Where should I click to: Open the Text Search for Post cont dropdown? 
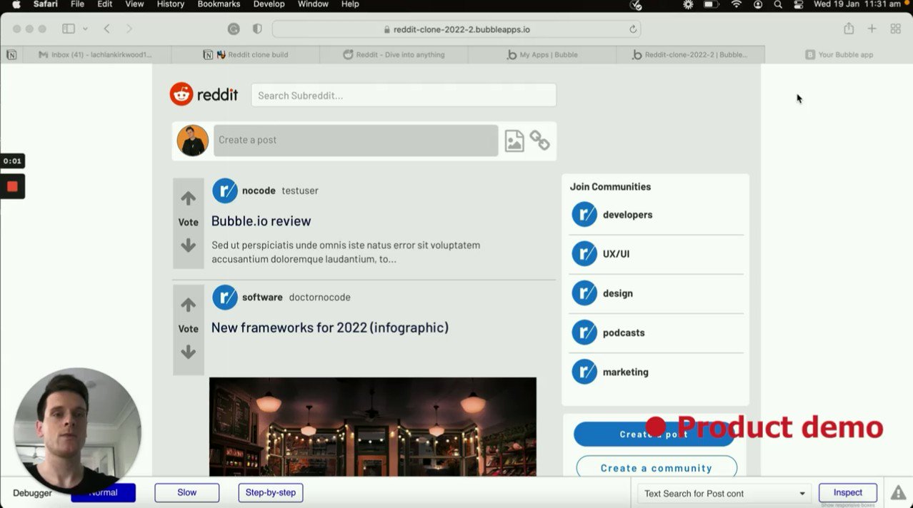pos(724,493)
